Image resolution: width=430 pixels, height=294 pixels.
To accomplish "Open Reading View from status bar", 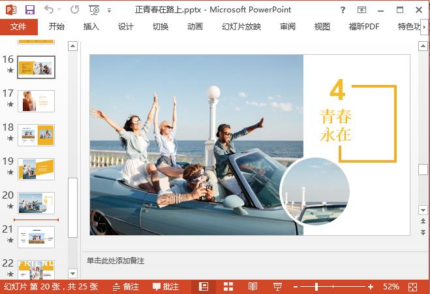I will [253, 287].
